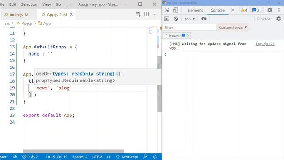The image size is (284, 160).
Task: Click the 'news', 'blog' code line
Action: pyautogui.click(x=53, y=88)
